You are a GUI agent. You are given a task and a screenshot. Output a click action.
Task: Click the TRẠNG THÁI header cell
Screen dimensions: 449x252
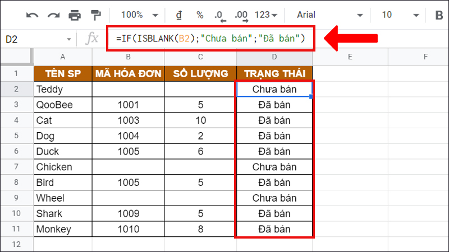(x=274, y=73)
